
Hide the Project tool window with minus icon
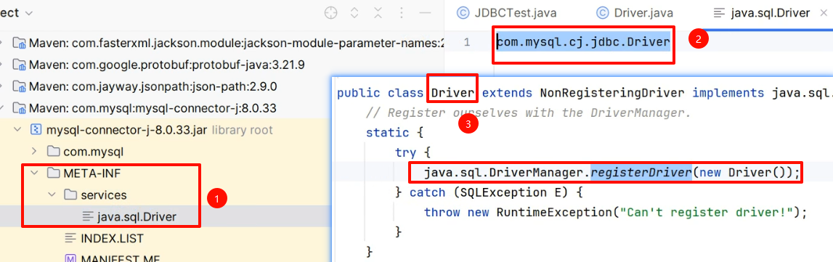[424, 13]
